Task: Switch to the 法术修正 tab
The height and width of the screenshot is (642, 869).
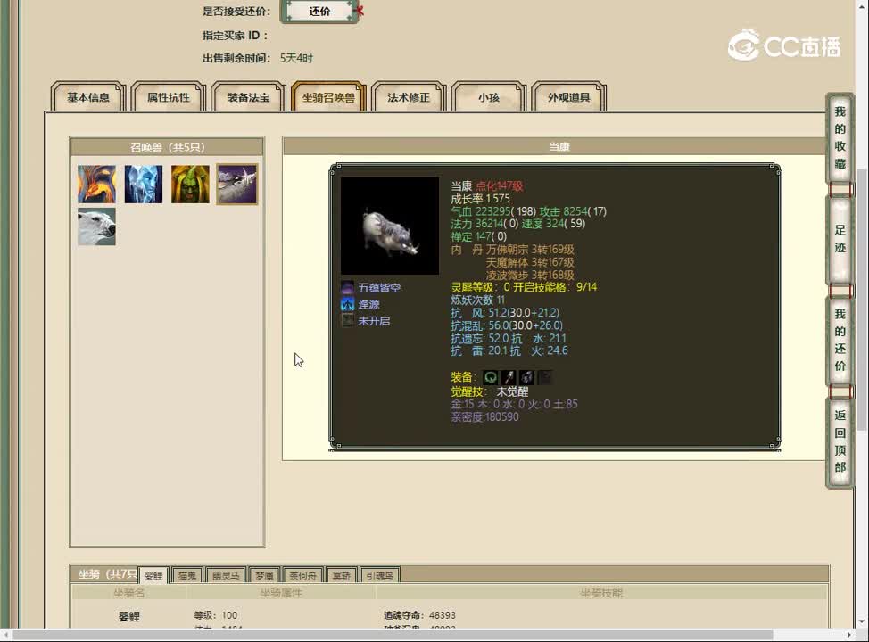Action: pos(408,98)
